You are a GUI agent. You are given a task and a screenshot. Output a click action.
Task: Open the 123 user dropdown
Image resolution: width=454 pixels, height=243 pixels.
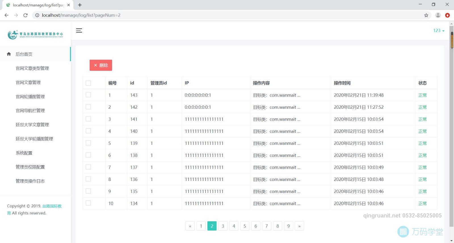[x=439, y=31]
